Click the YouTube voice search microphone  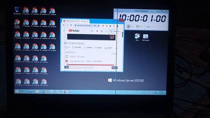coord(97,31)
